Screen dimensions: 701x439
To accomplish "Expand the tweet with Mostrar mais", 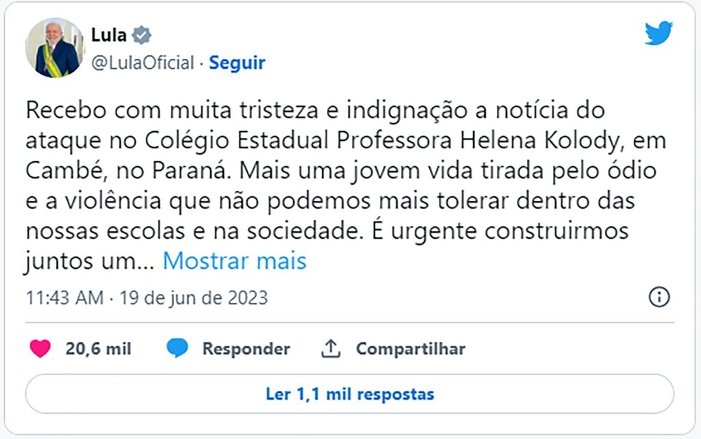I will [234, 261].
